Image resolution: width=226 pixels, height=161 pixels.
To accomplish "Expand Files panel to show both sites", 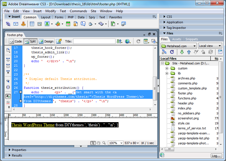I will pyautogui.click(x=220, y=52).
